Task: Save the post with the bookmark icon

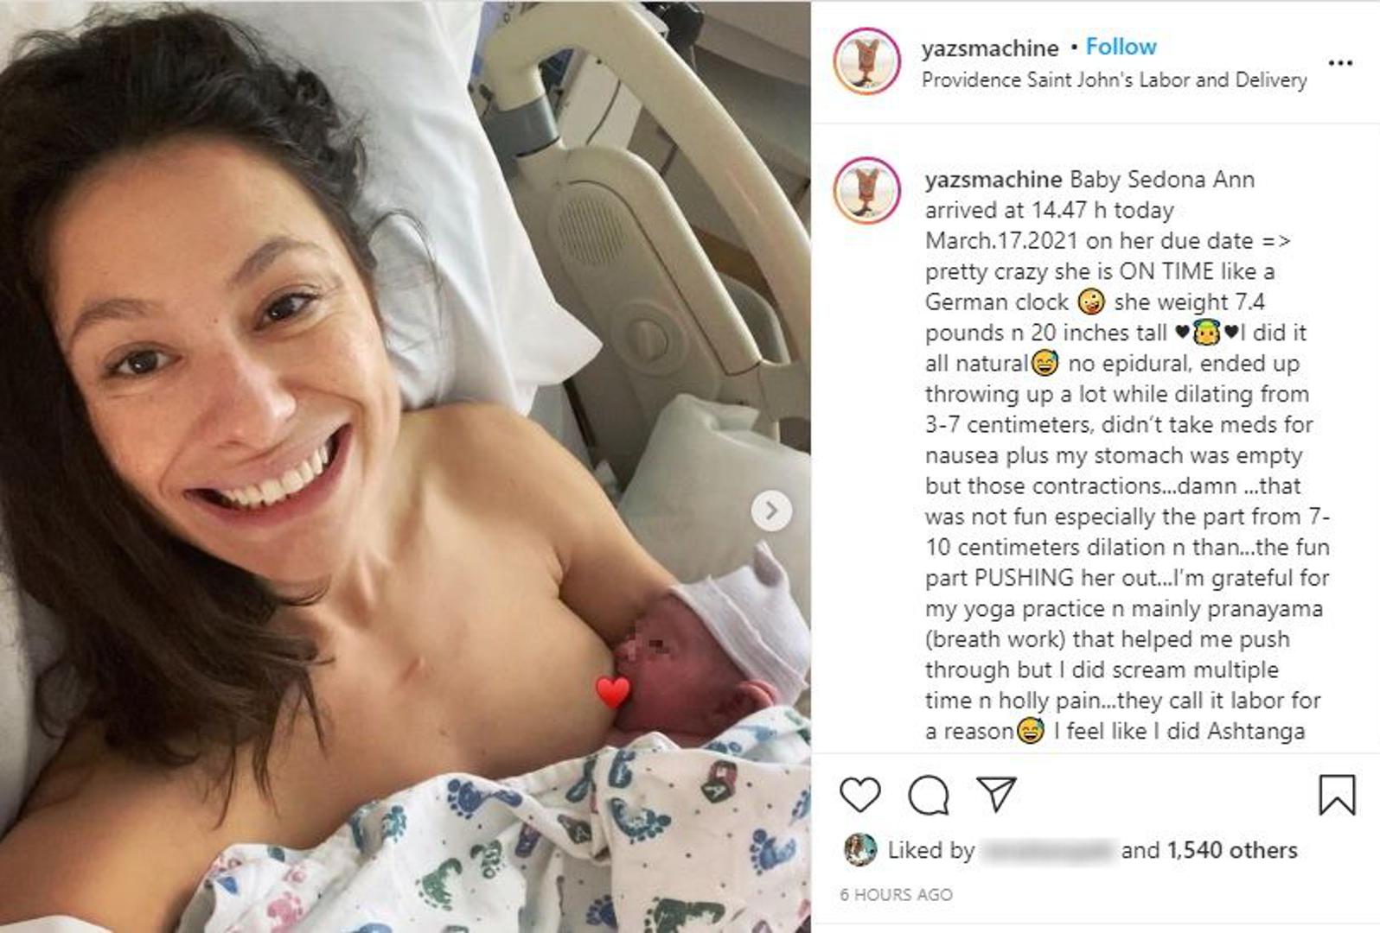Action: 1336,795
